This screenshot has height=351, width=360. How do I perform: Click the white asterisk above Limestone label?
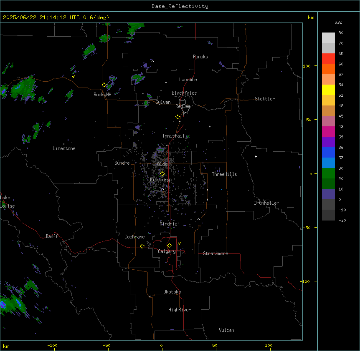click(64, 144)
